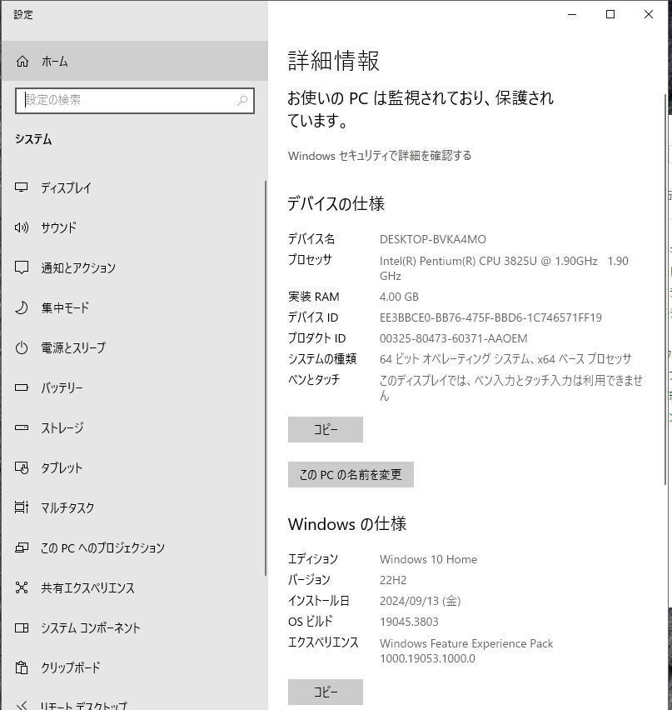Screen dimensions: 672x710
Task: Open ディスプレイ settings page
Action: [x=133, y=187]
